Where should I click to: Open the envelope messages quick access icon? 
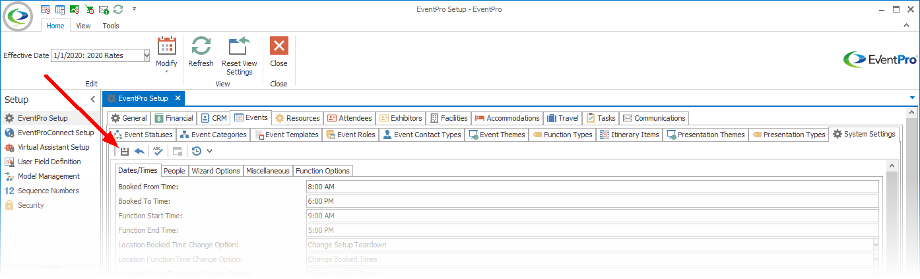(104, 9)
